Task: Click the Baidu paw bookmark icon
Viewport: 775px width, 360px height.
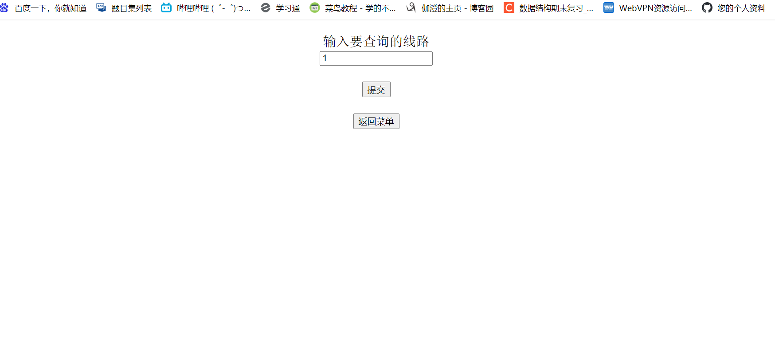Action: click(4, 8)
